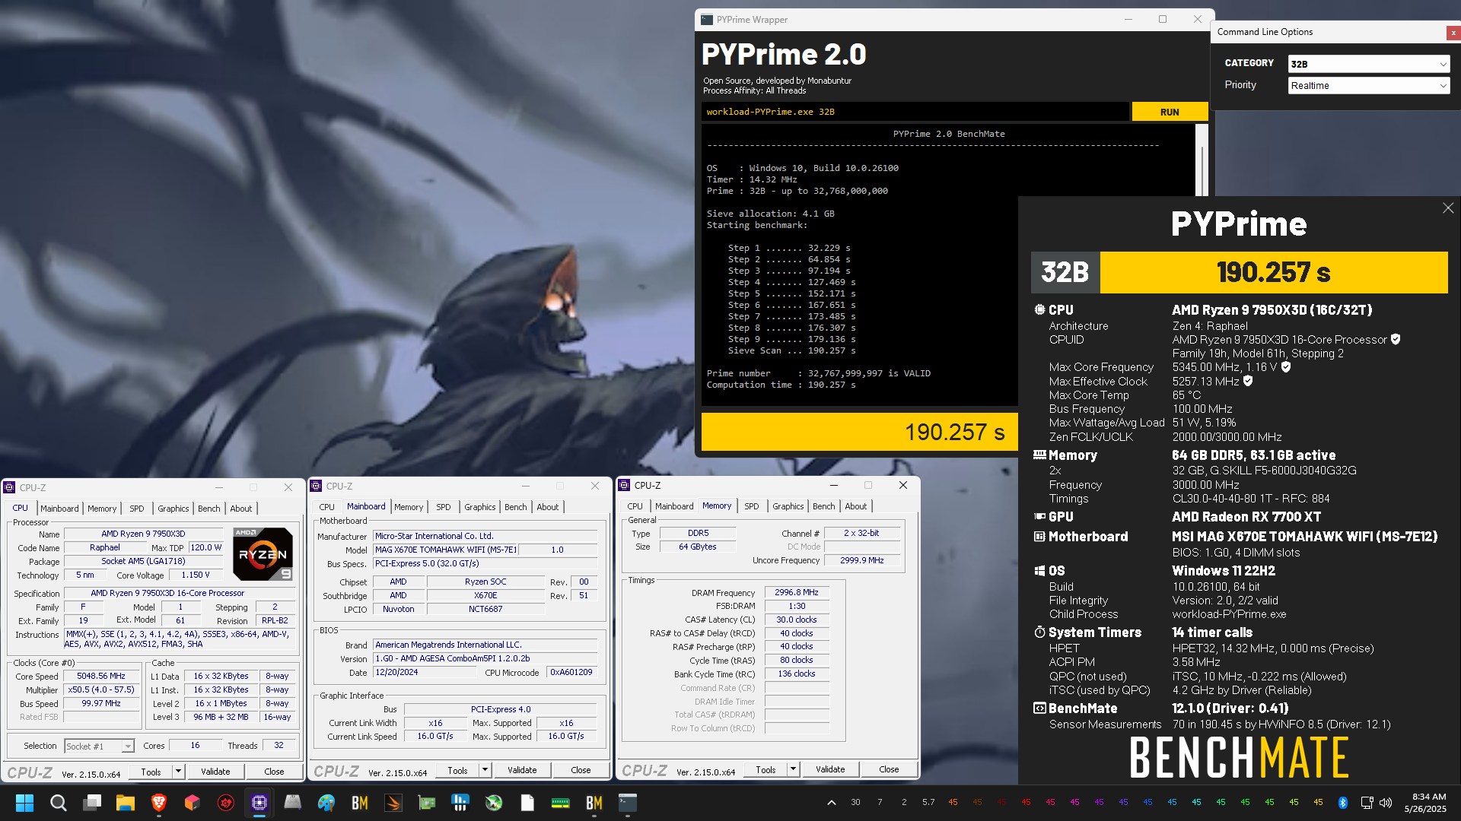The width and height of the screenshot is (1461, 821).
Task: Switch to SPD tab in the CPU-tab CPU-Z window
Action: pyautogui.click(x=136, y=509)
